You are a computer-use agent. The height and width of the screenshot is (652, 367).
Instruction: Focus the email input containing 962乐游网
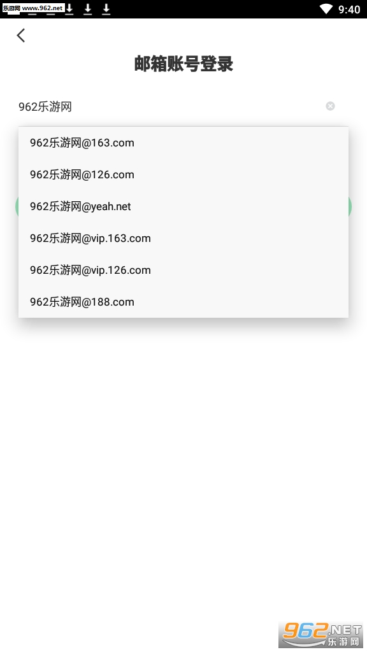pos(171,106)
